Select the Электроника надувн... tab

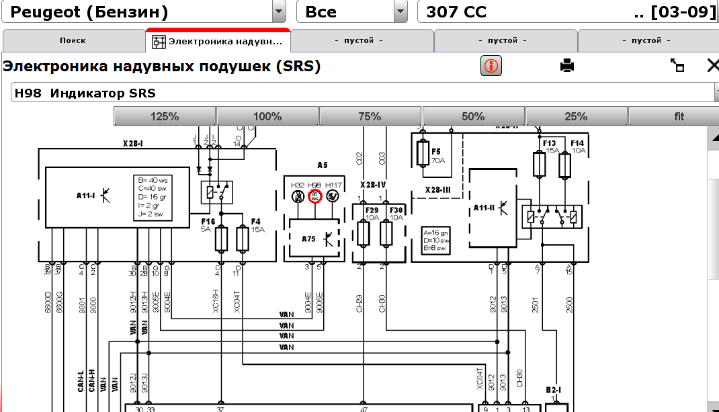[218, 41]
